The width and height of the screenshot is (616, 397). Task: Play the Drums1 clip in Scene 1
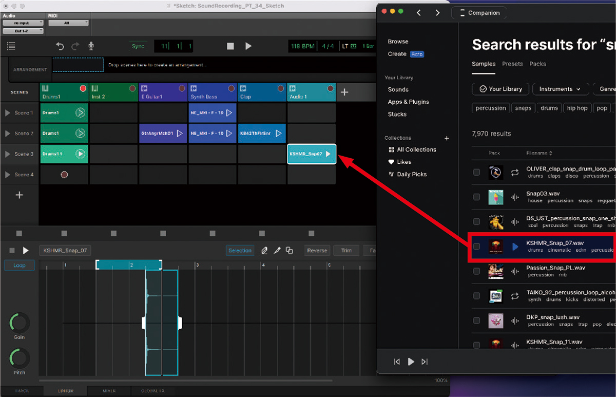click(80, 112)
